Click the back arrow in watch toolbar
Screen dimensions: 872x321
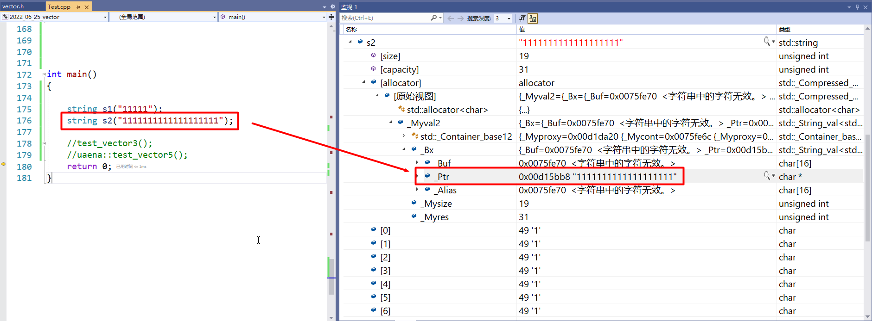click(451, 19)
